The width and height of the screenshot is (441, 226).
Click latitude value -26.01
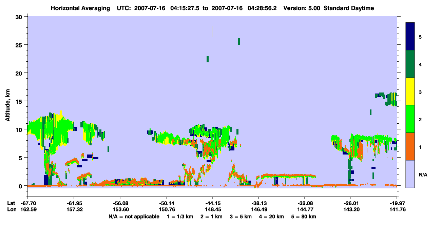pos(350,203)
